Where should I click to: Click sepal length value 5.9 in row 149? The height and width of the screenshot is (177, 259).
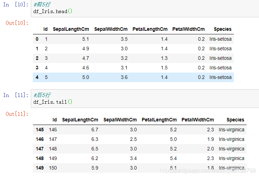tap(95, 168)
